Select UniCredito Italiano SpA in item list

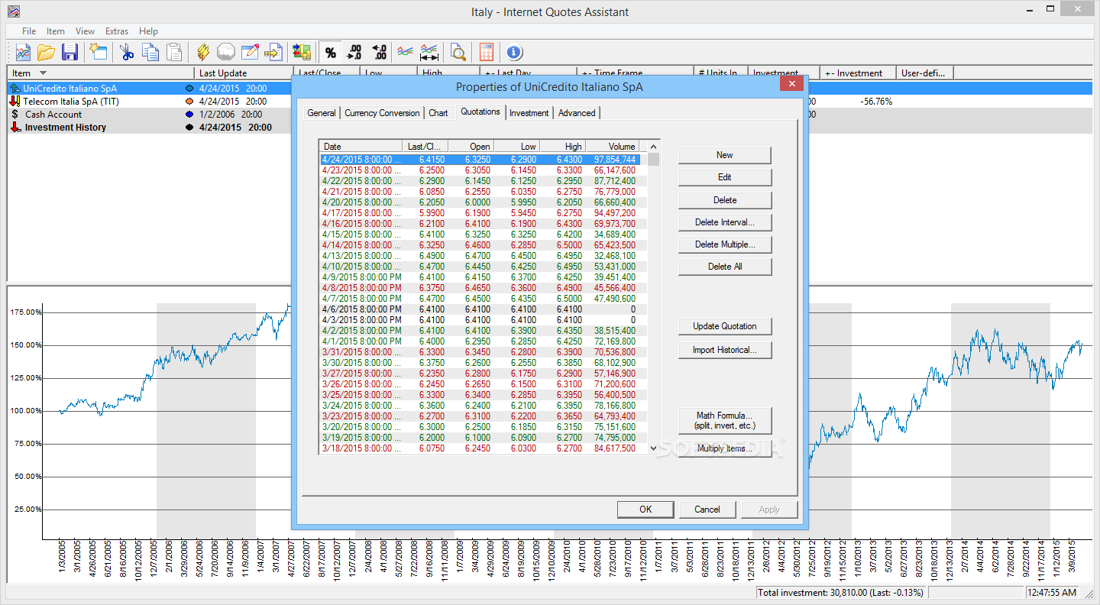pyautogui.click(x=70, y=89)
